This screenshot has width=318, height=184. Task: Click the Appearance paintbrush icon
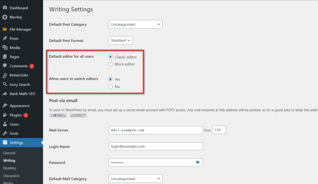tap(5, 105)
